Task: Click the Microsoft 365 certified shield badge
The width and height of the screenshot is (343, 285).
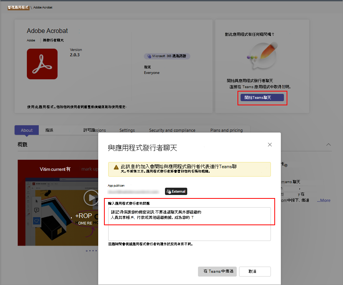Action: (x=167, y=56)
